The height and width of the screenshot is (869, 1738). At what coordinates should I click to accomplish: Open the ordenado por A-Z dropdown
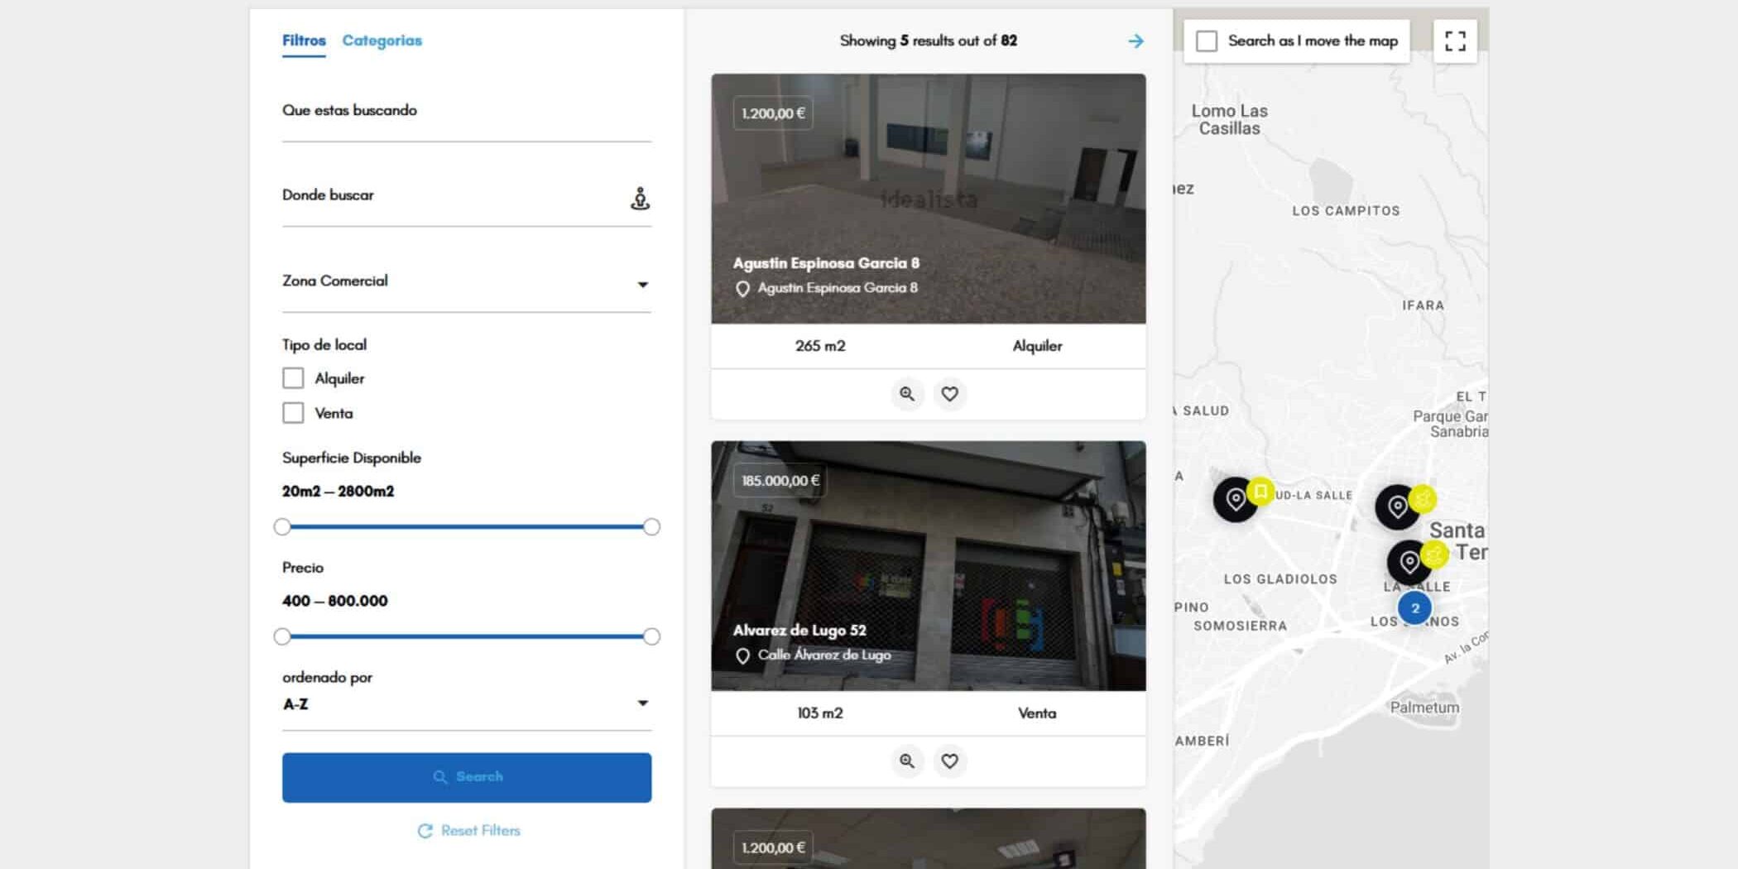[x=467, y=704]
